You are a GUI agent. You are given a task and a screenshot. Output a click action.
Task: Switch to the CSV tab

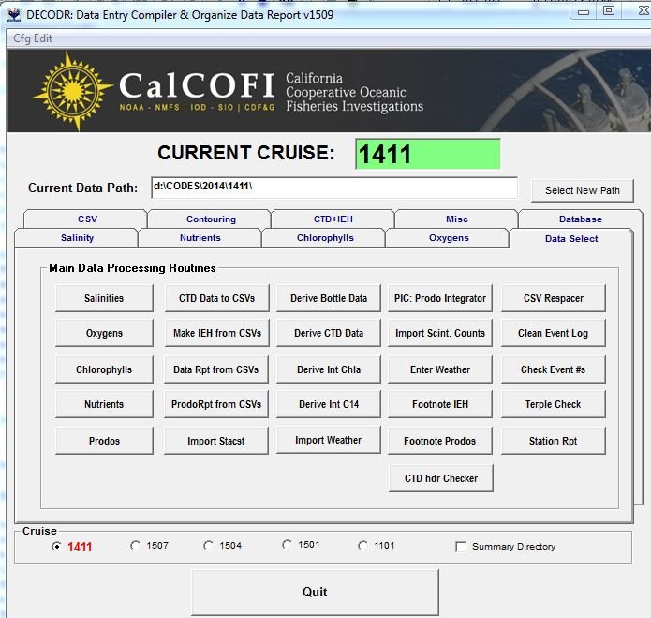[x=85, y=219]
